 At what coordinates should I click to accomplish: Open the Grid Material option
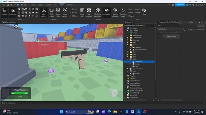[89, 12]
